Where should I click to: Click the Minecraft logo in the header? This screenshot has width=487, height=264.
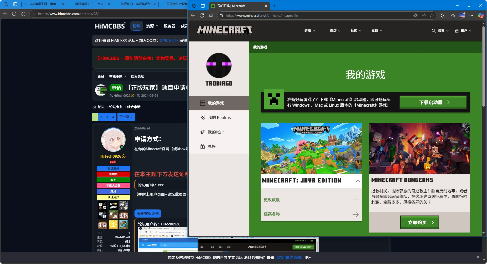[224, 30]
